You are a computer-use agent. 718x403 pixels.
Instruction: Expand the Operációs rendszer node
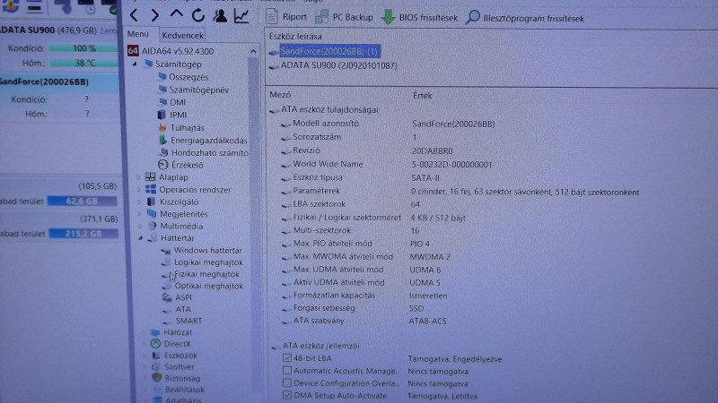(139, 189)
